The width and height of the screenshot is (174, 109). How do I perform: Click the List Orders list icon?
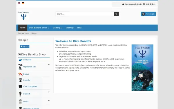[x=144, y=4]
